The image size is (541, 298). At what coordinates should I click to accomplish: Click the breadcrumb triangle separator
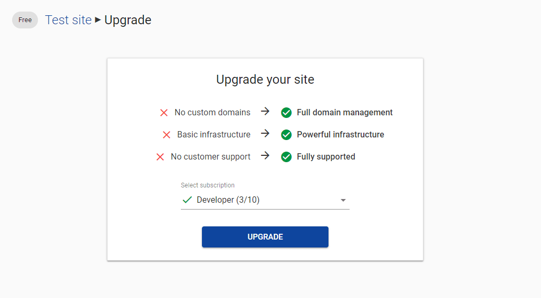point(98,19)
